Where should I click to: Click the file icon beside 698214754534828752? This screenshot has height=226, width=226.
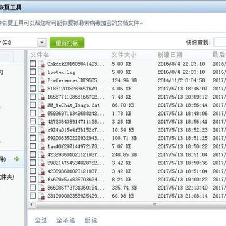click(41, 163)
